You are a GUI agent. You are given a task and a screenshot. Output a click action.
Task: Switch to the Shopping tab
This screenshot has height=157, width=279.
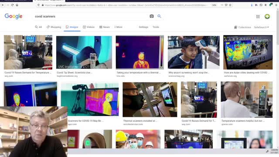[x=54, y=27]
